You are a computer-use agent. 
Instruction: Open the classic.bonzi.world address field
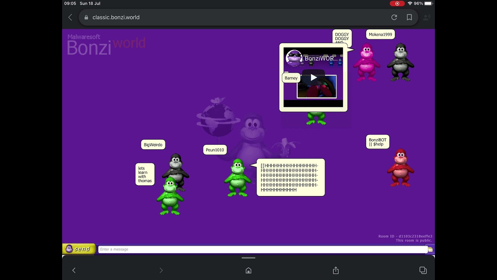[x=248, y=17]
